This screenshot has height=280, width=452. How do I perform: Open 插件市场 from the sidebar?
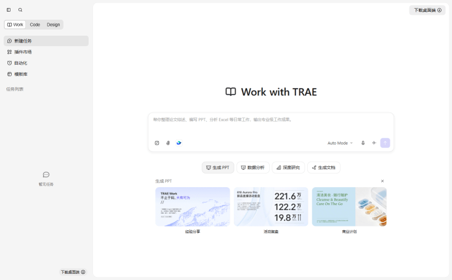click(46, 52)
